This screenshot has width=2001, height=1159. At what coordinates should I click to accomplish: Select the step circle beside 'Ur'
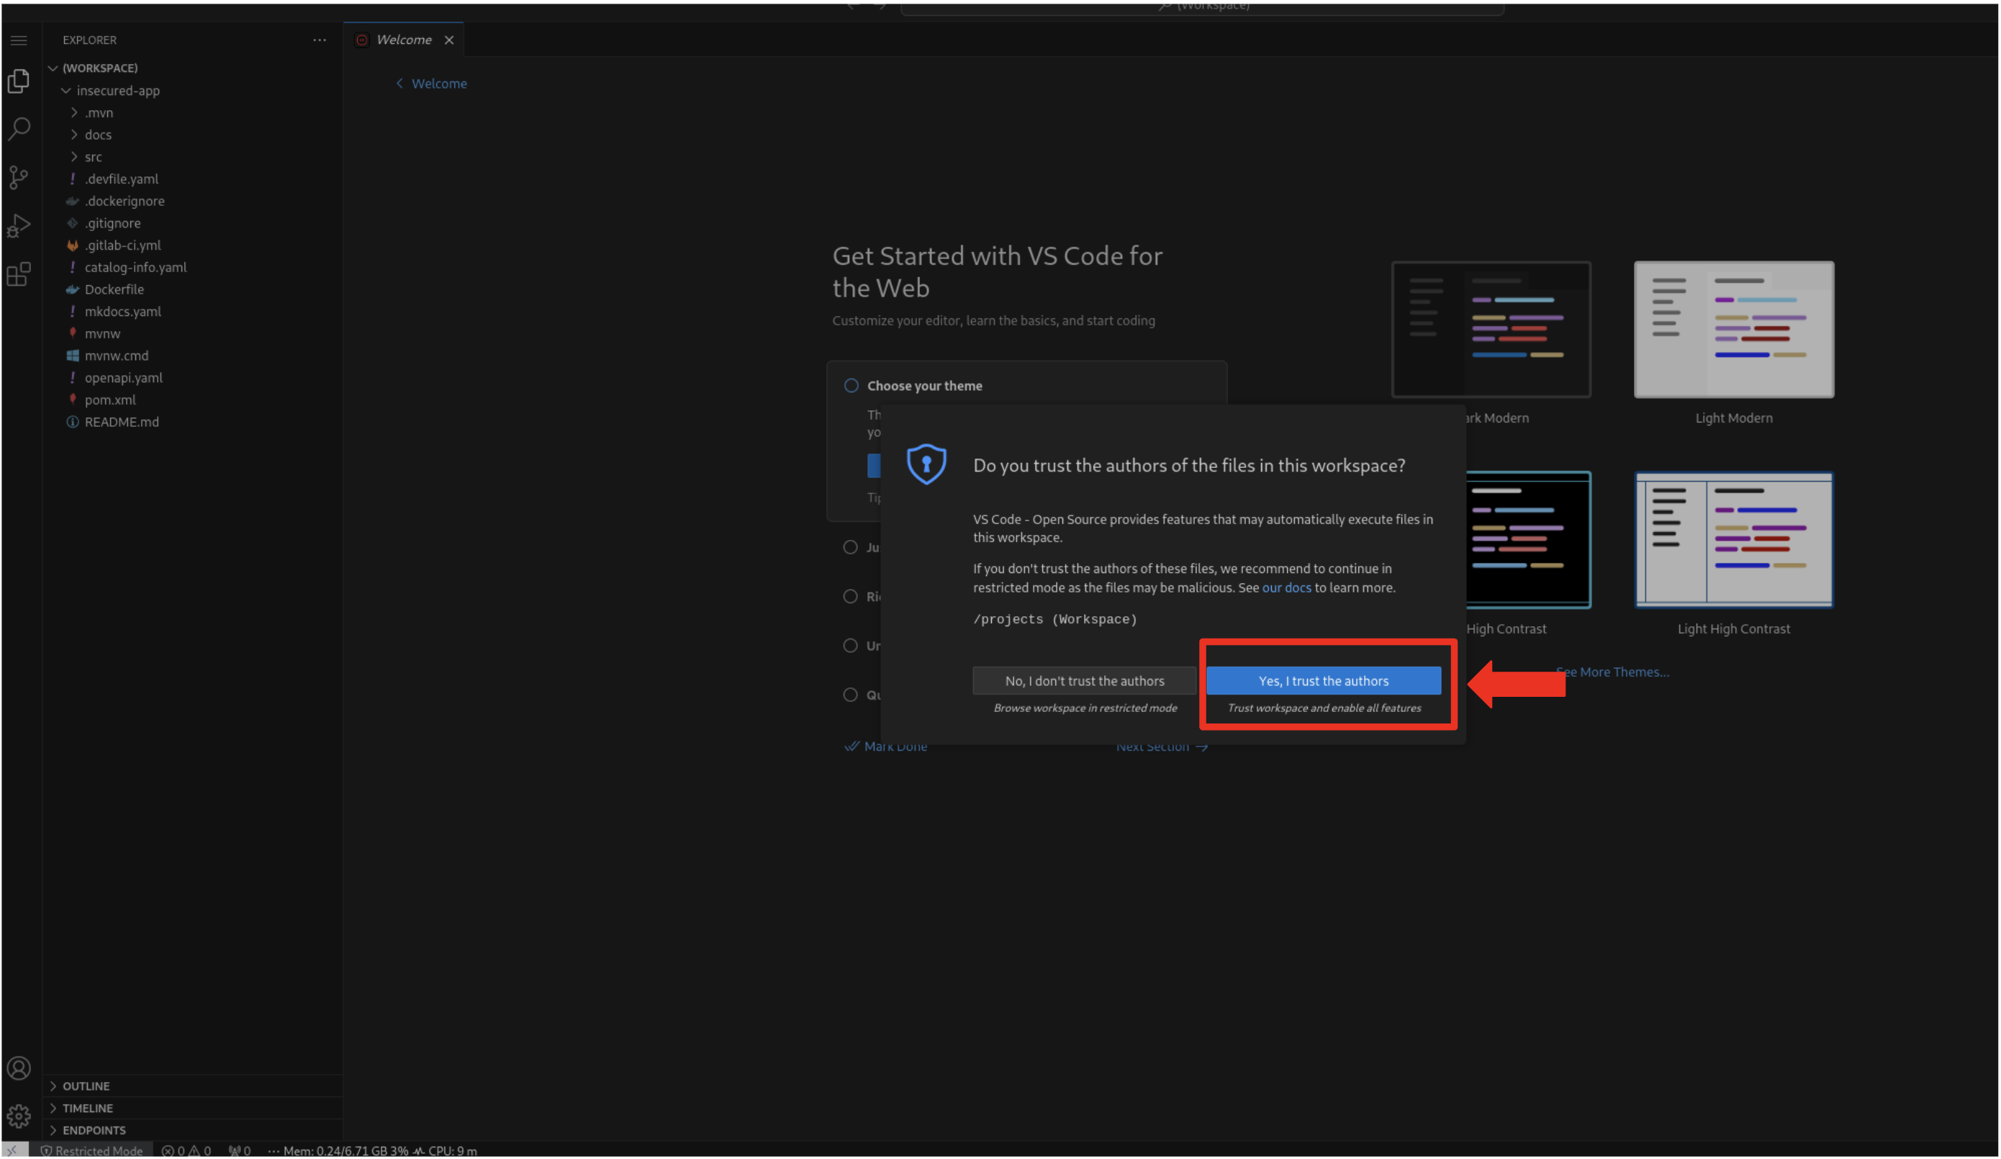point(851,646)
